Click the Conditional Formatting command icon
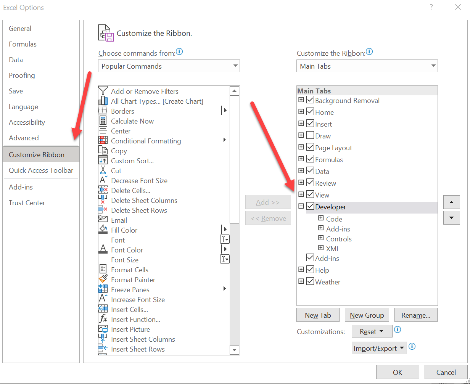470x384 pixels. click(x=103, y=141)
